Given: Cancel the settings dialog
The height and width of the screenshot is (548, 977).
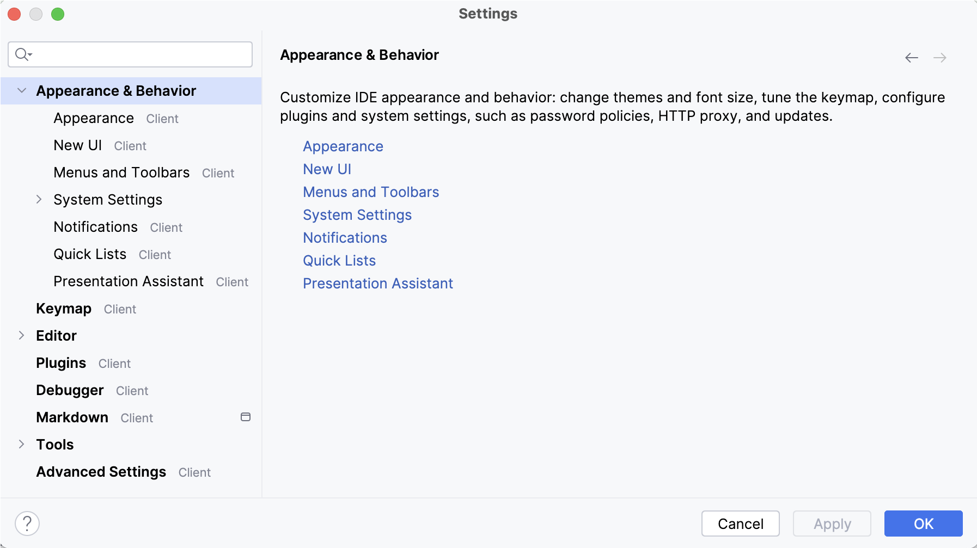Looking at the screenshot, I should (x=740, y=523).
